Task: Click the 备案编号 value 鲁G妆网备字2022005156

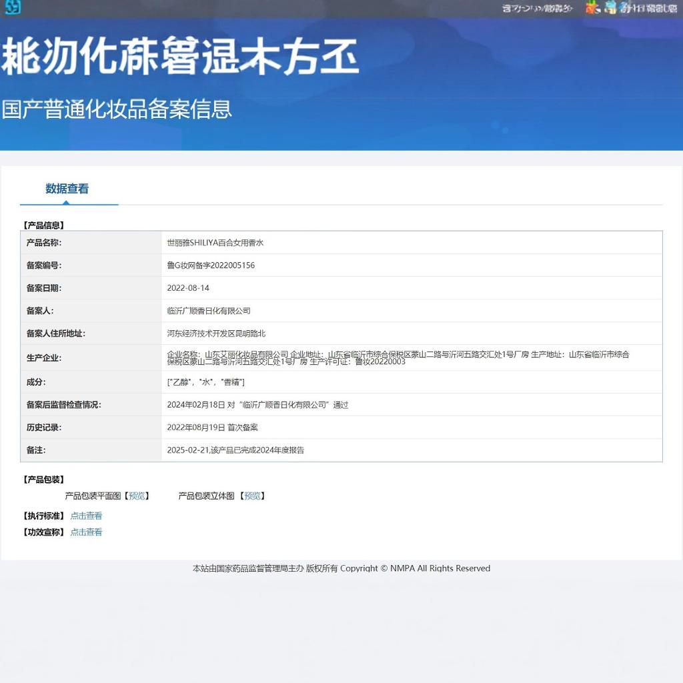Action: coord(211,265)
